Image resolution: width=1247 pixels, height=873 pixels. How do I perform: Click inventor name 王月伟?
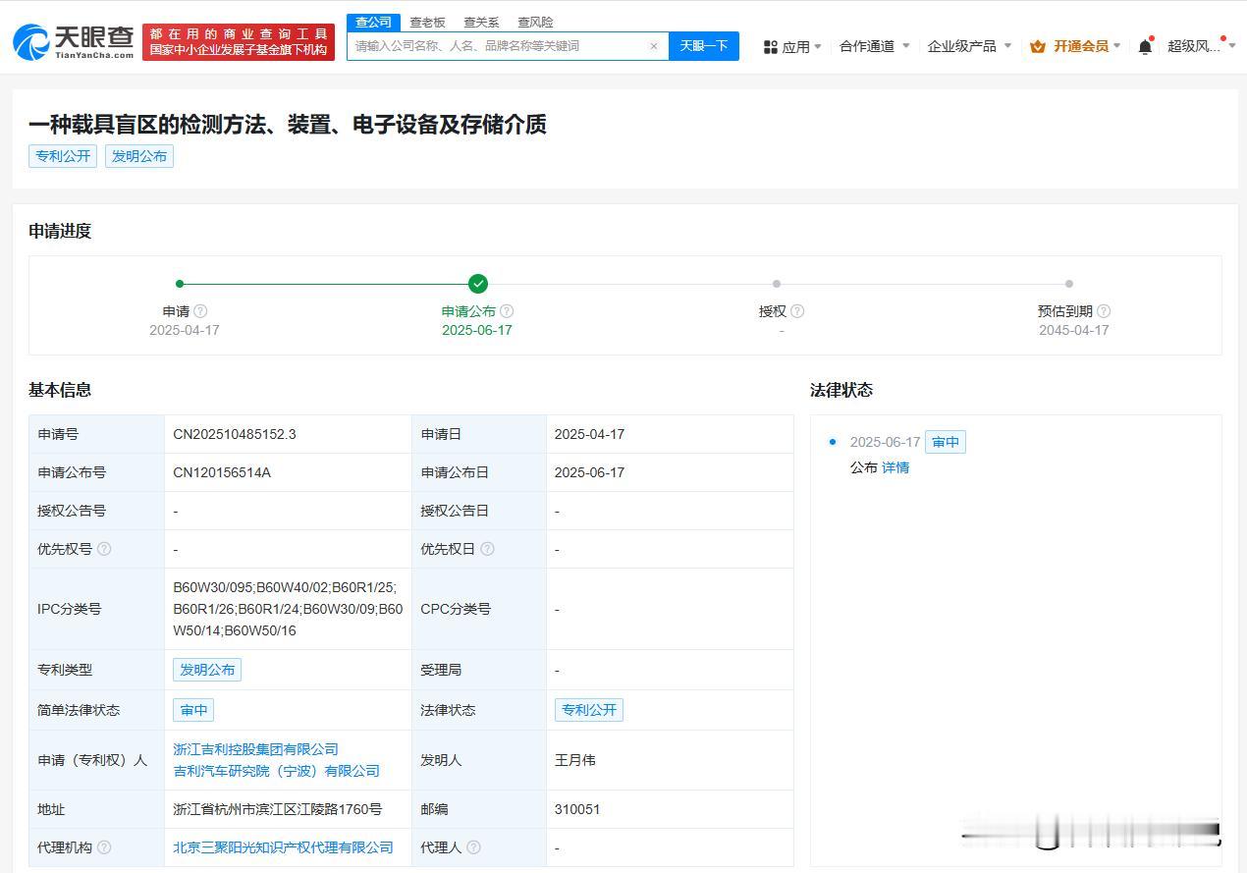click(x=575, y=760)
